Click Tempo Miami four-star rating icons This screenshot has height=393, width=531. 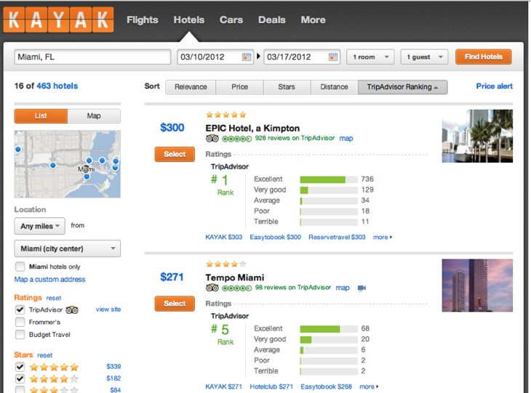pos(226,264)
